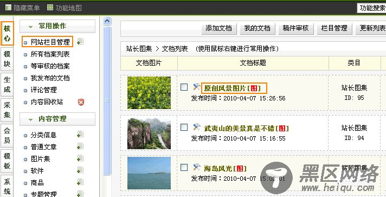Click the add icon next to 商品
The image size is (386, 197).
point(80,182)
